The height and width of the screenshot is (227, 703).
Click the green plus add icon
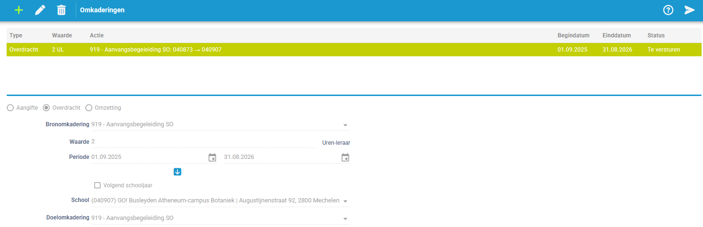click(x=18, y=10)
